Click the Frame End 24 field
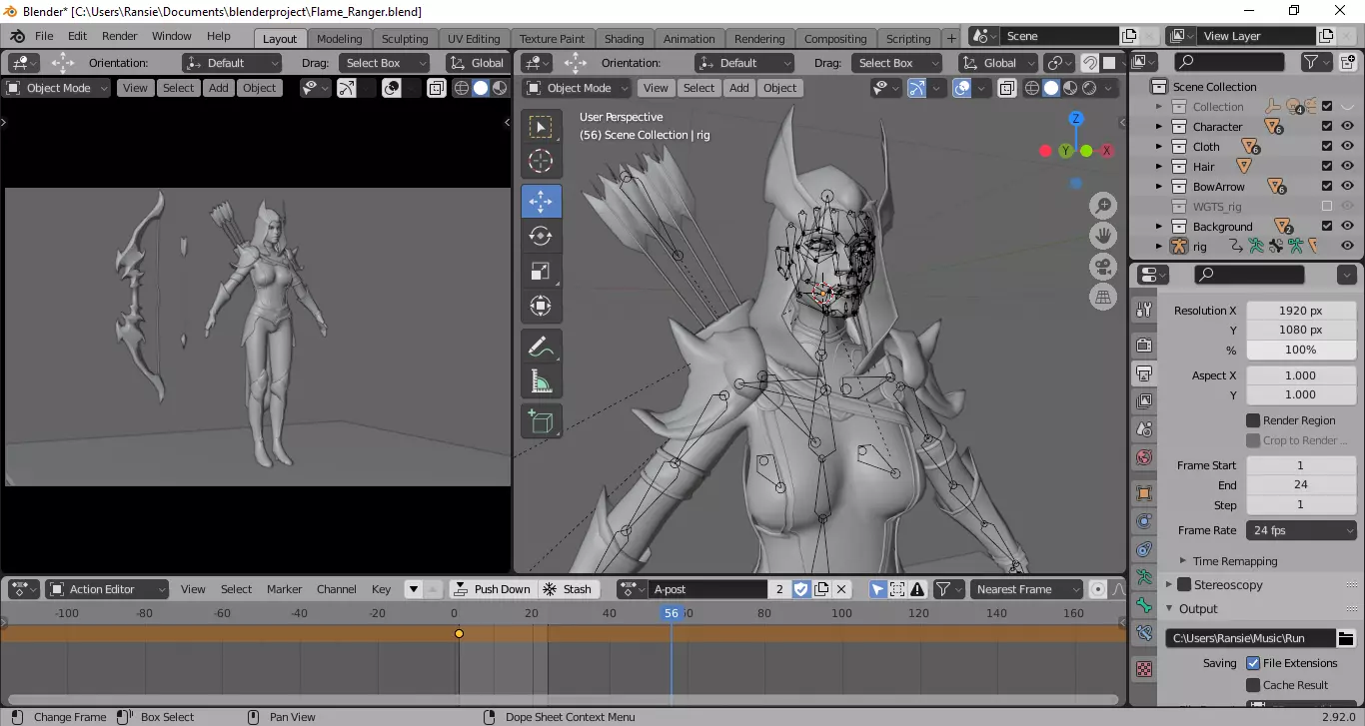Viewport: 1365px width, 726px height. point(1301,485)
